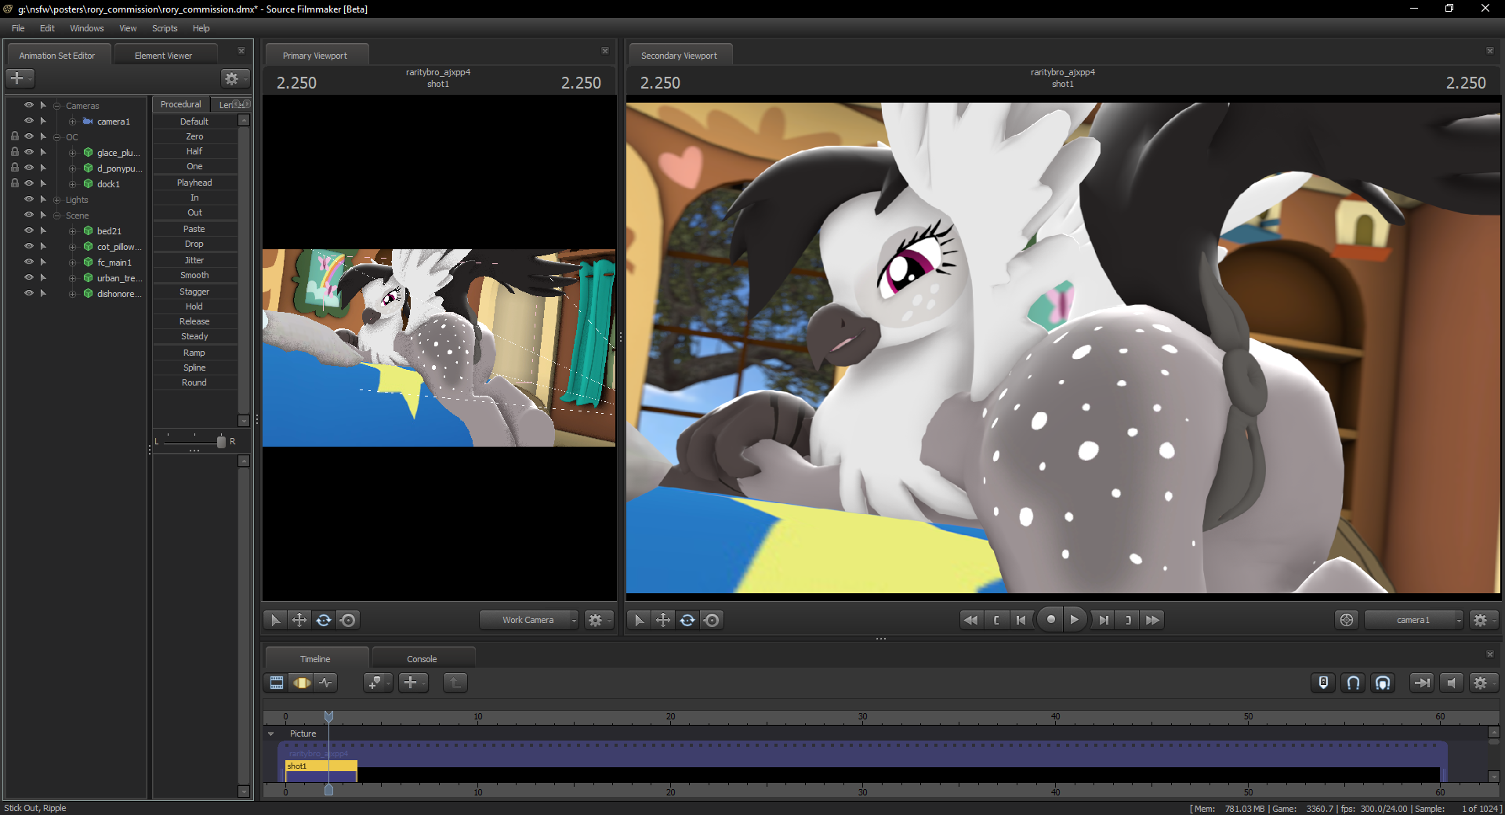Open primary viewport gear settings
This screenshot has height=815, width=1505.
point(597,620)
